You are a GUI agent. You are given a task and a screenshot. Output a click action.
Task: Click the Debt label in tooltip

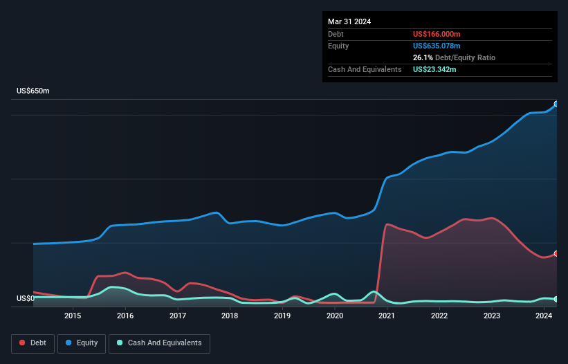tap(336, 34)
